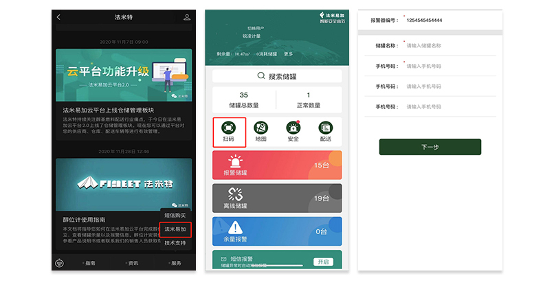
Task: Open the profile icon in 法米特 chat header
Action: [x=187, y=17]
